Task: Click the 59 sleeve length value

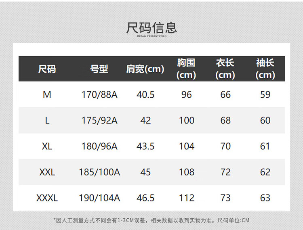Action: tap(265, 95)
